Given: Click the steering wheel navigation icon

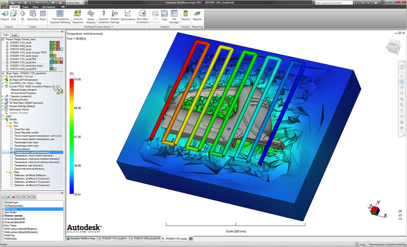Looking at the screenshot, I should pos(402,67).
